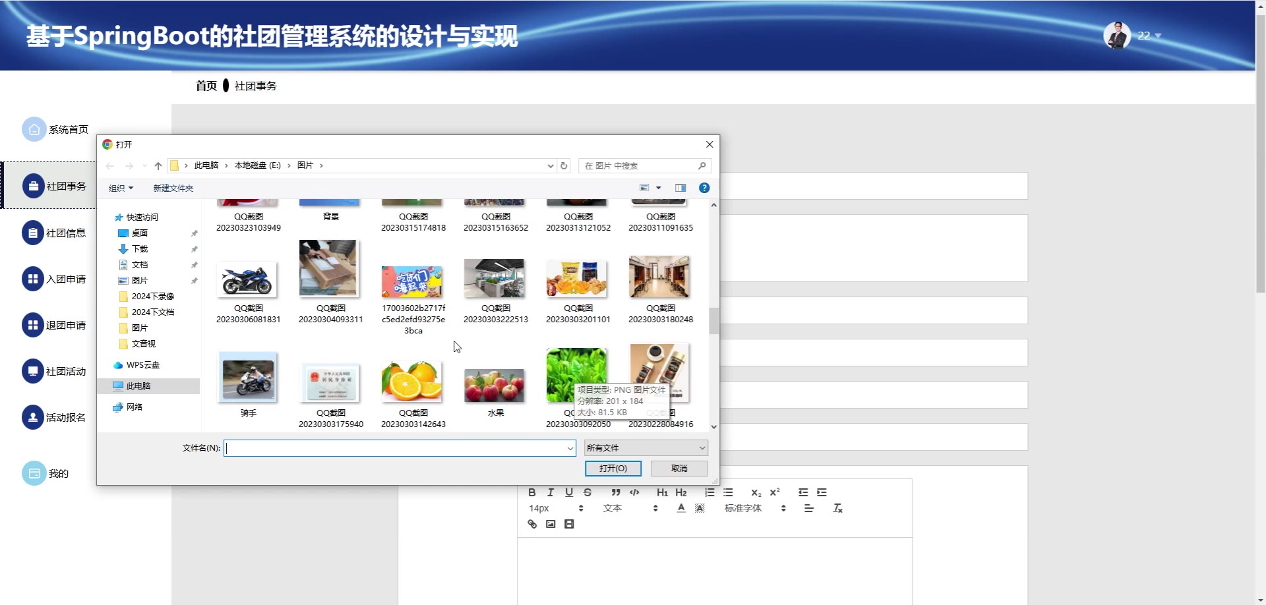
Task: Insert a code block in the editor
Action: point(634,492)
